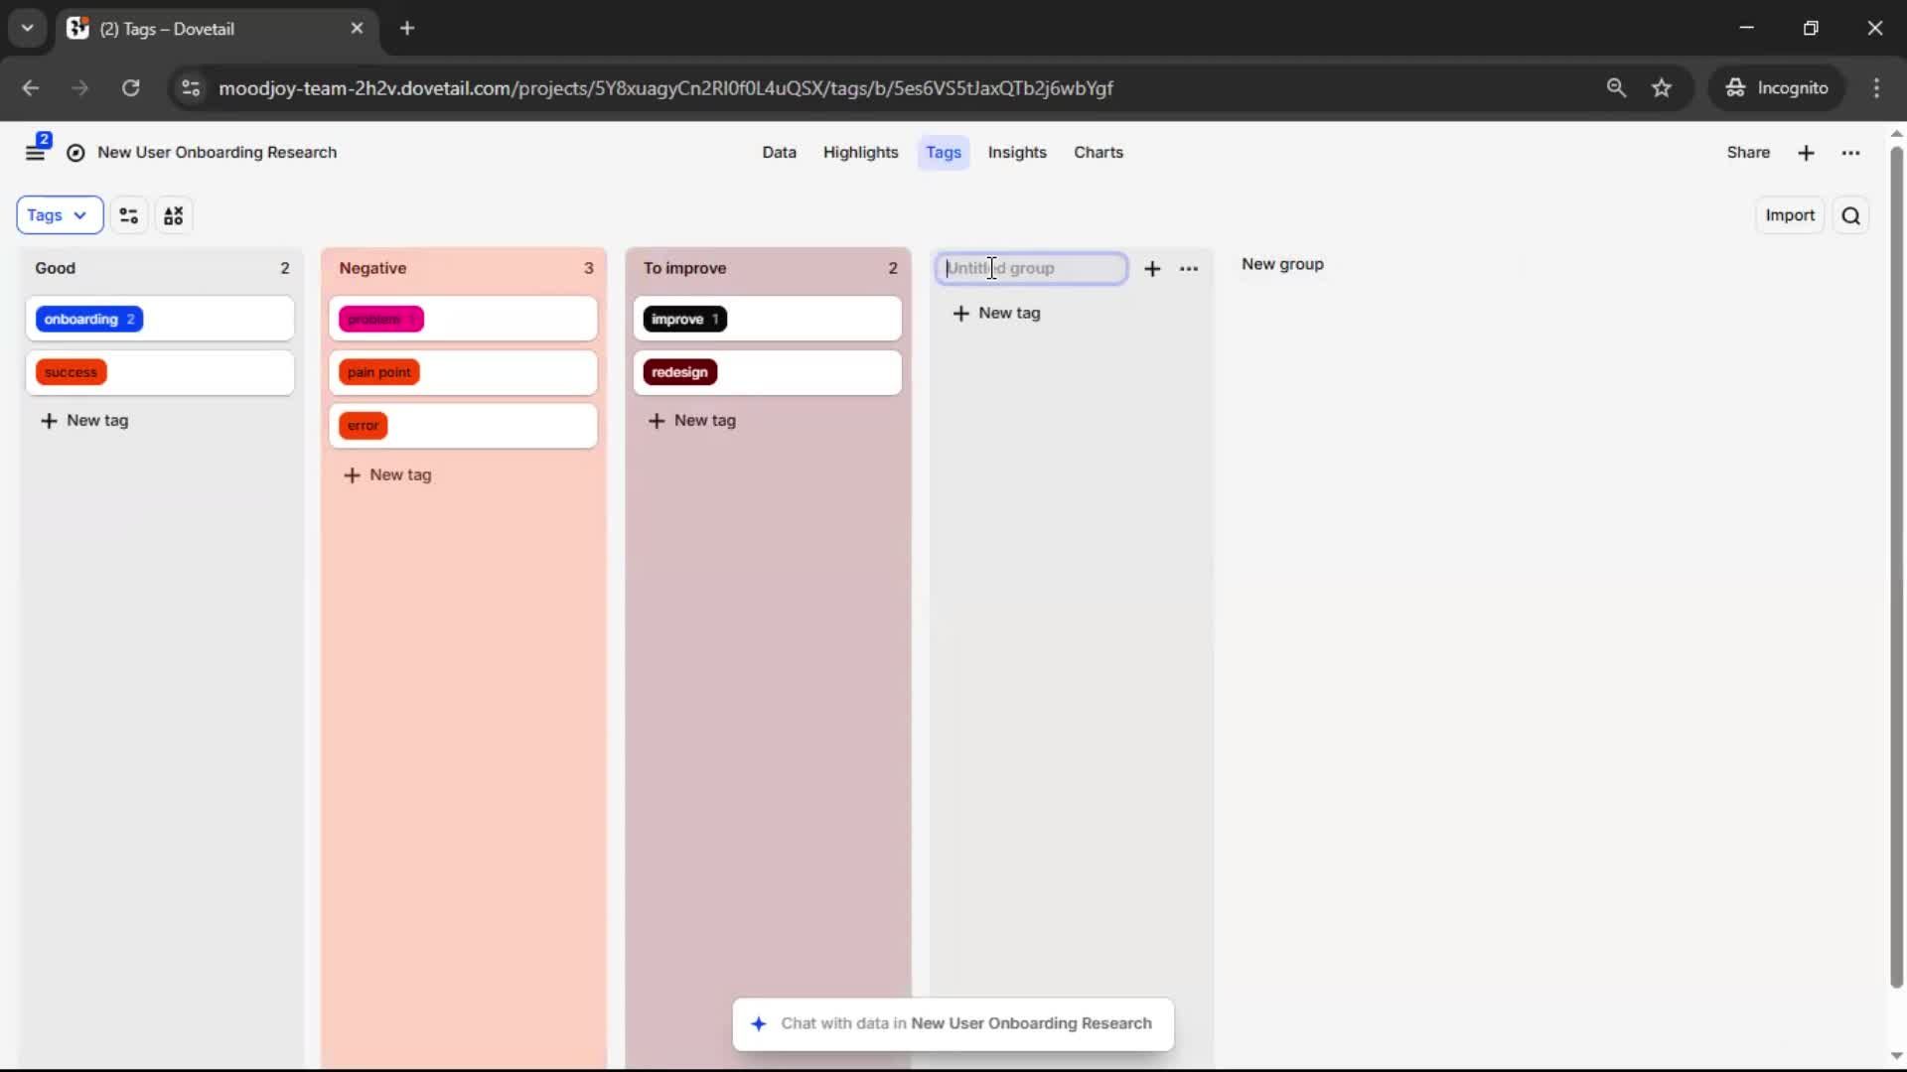Click the Untitled group name input field

tap(1031, 269)
